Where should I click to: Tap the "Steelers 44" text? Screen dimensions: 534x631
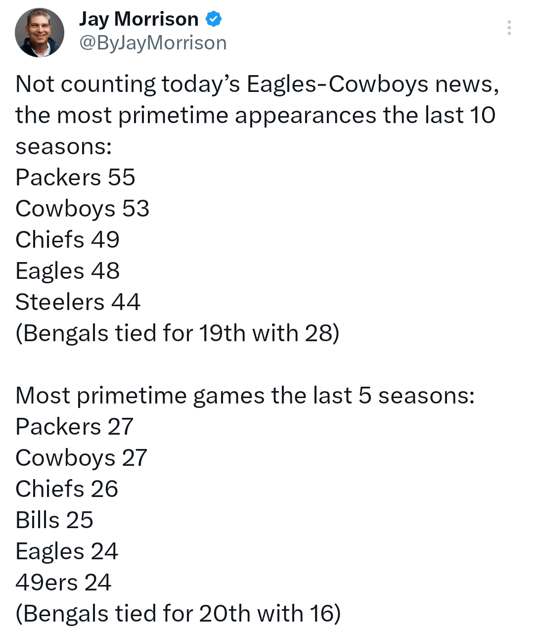(78, 302)
